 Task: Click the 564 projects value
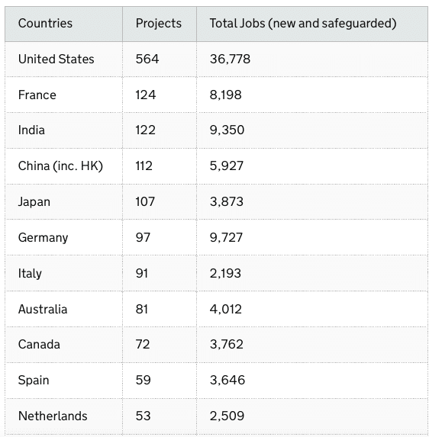point(147,59)
